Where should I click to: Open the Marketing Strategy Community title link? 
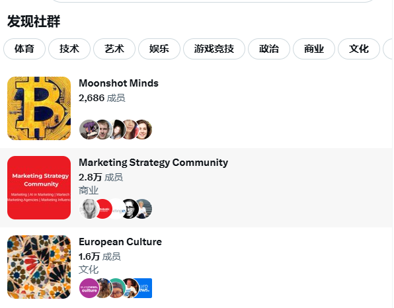[153, 163]
